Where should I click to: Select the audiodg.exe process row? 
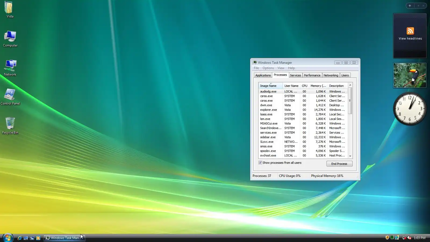click(x=303, y=91)
